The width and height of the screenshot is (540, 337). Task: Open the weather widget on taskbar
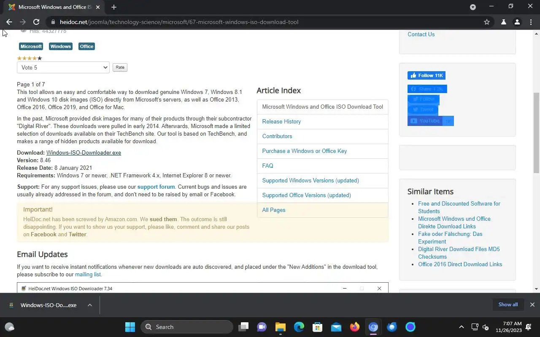9,327
